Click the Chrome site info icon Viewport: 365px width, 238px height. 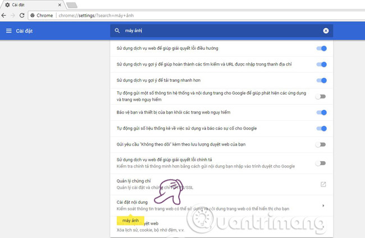[x=33, y=15]
